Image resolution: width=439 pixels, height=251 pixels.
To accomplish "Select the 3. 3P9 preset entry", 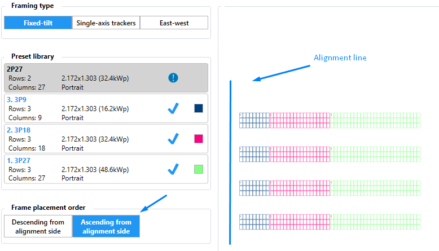I will 85,108.
